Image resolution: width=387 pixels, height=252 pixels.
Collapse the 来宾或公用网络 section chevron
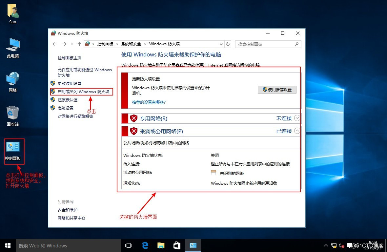(x=297, y=131)
